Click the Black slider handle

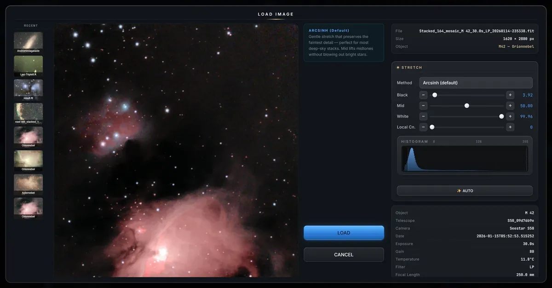pos(435,95)
